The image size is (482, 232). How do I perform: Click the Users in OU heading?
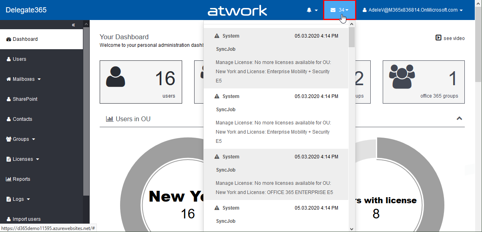[133, 119]
